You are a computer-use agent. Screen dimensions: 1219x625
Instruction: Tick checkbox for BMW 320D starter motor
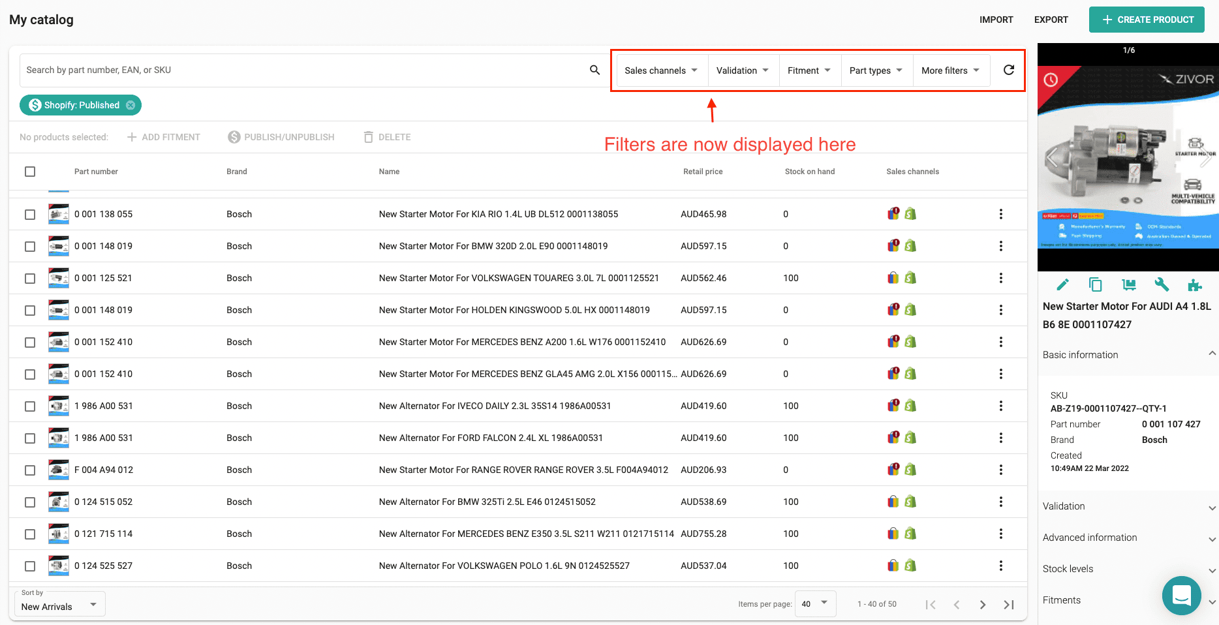coord(30,246)
